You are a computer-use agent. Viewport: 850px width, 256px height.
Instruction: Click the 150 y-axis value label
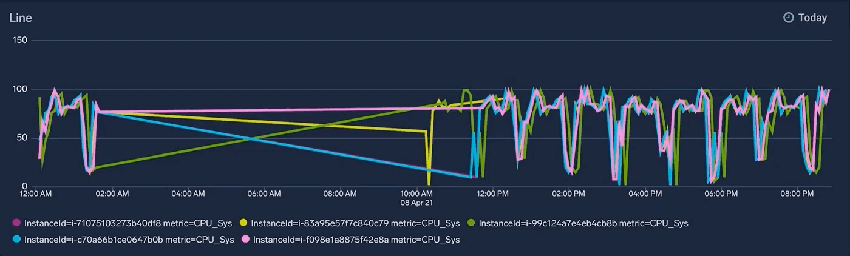point(20,40)
